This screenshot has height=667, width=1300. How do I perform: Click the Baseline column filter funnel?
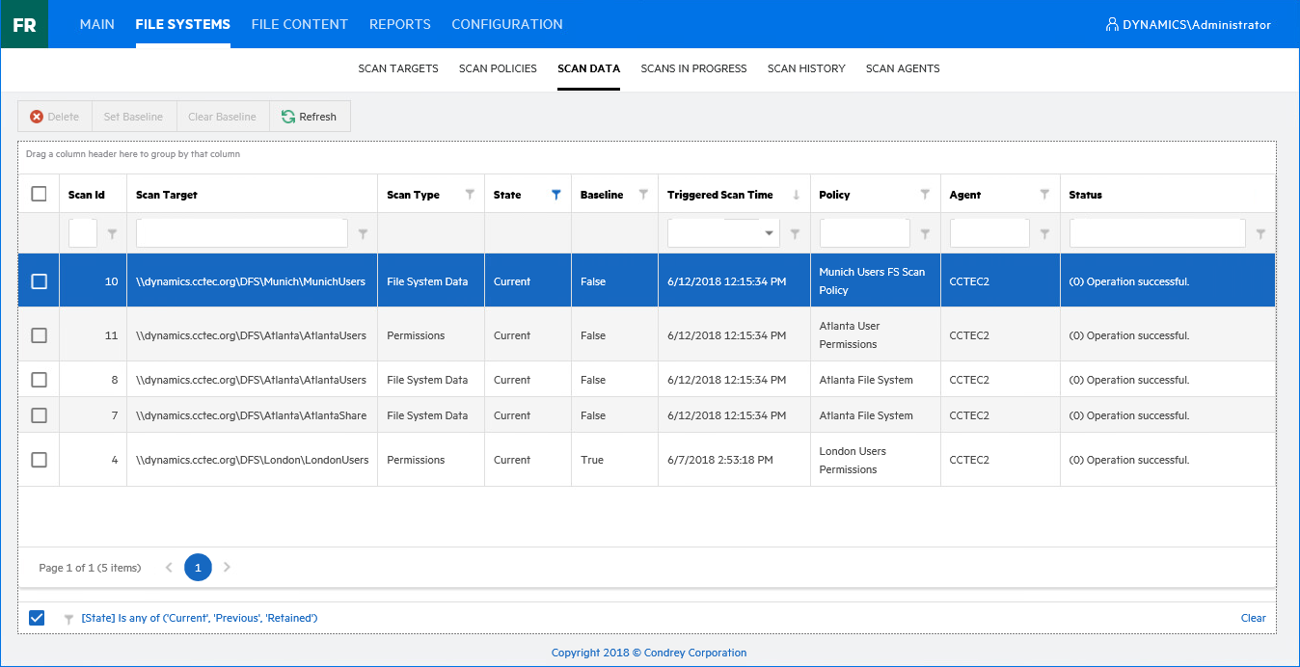[643, 195]
